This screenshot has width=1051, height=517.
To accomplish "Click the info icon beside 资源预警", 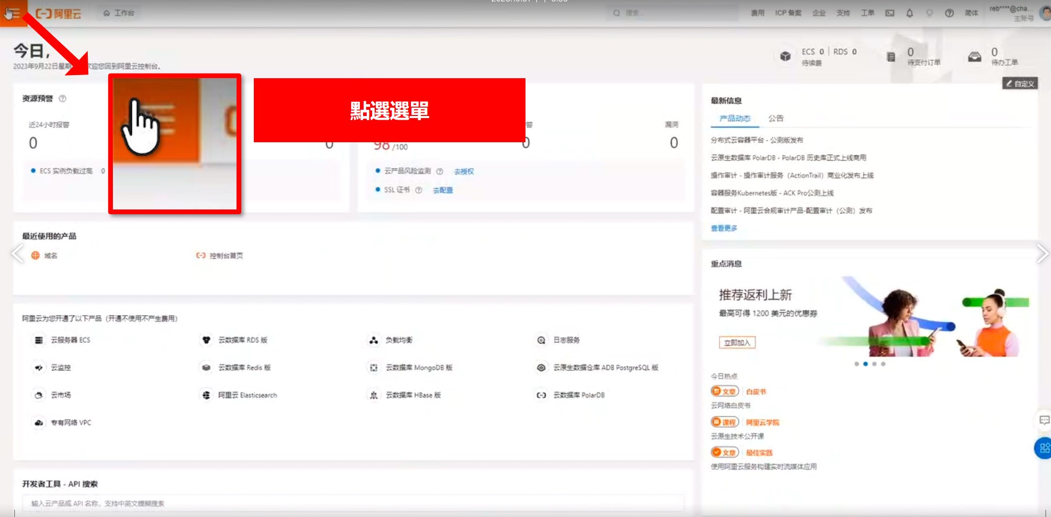I will [x=63, y=99].
